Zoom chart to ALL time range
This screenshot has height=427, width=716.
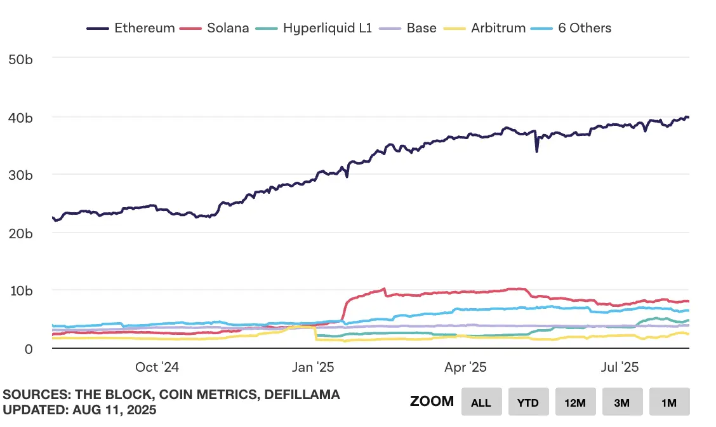click(481, 402)
